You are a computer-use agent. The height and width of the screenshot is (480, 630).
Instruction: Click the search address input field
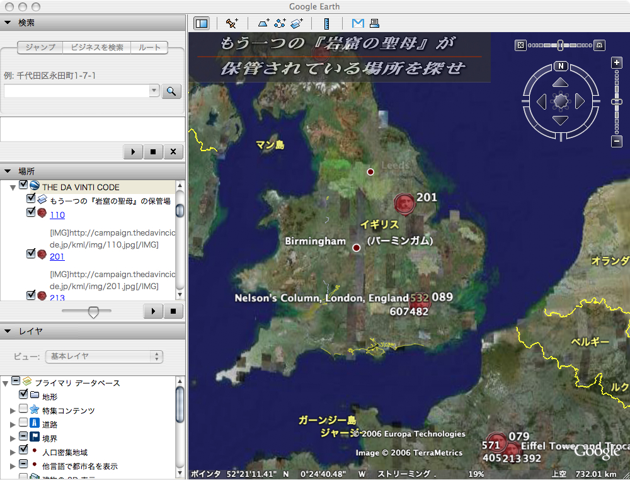coord(77,91)
